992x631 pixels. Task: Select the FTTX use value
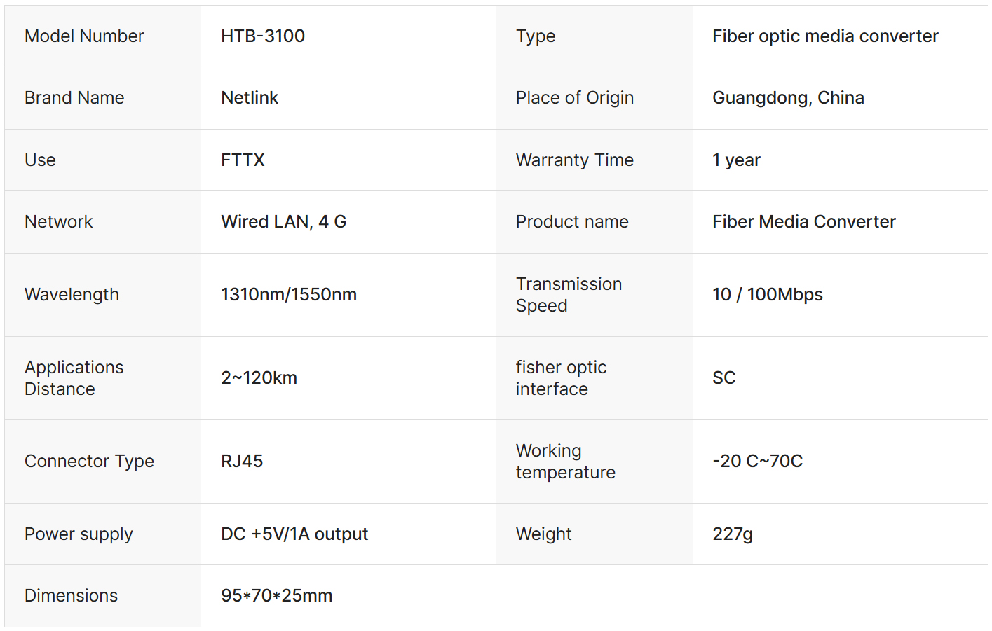tap(243, 160)
